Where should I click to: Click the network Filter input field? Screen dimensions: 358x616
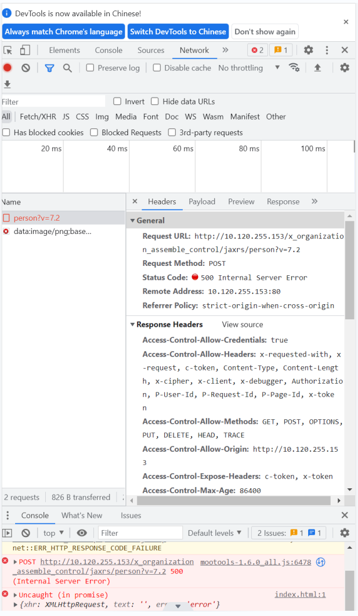(53, 102)
